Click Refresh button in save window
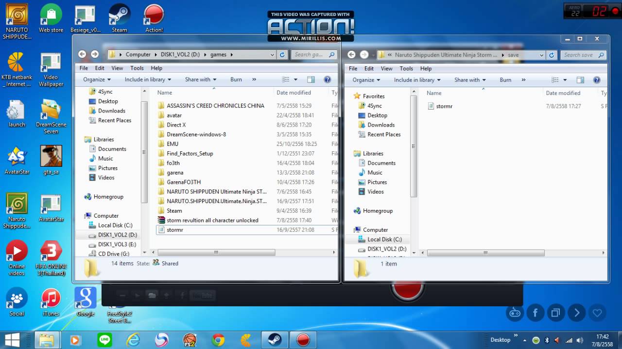622x349 pixels. click(551, 55)
